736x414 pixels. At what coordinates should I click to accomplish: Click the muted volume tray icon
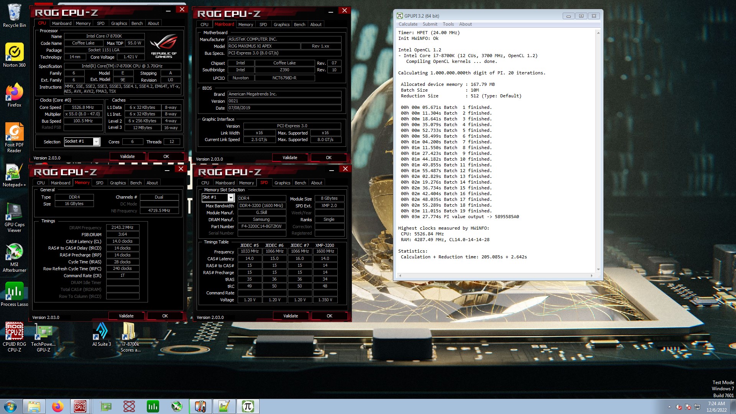pos(679,407)
